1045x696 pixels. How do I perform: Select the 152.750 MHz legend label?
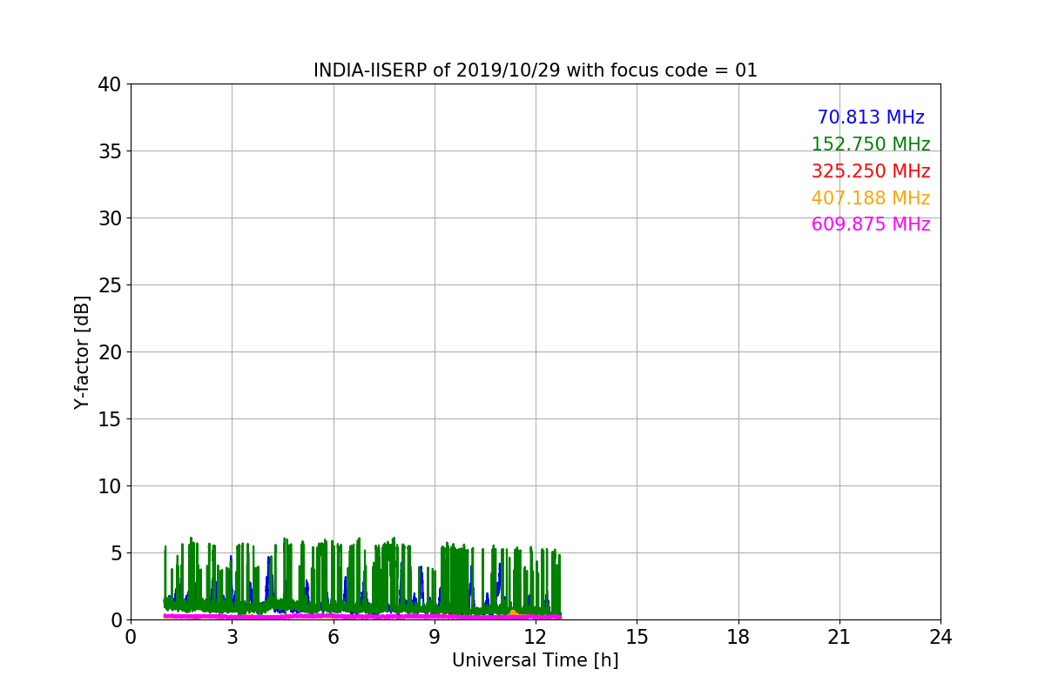[x=871, y=144]
